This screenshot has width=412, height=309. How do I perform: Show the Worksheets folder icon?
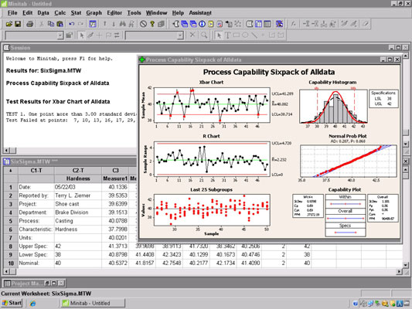(x=185, y=24)
